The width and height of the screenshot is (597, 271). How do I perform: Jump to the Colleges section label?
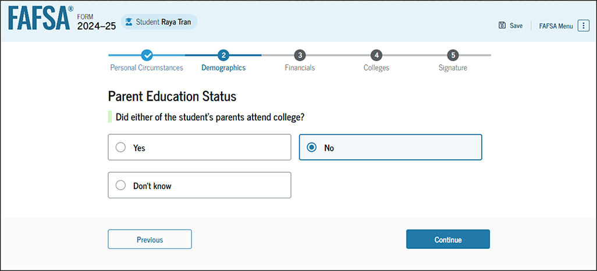click(376, 68)
